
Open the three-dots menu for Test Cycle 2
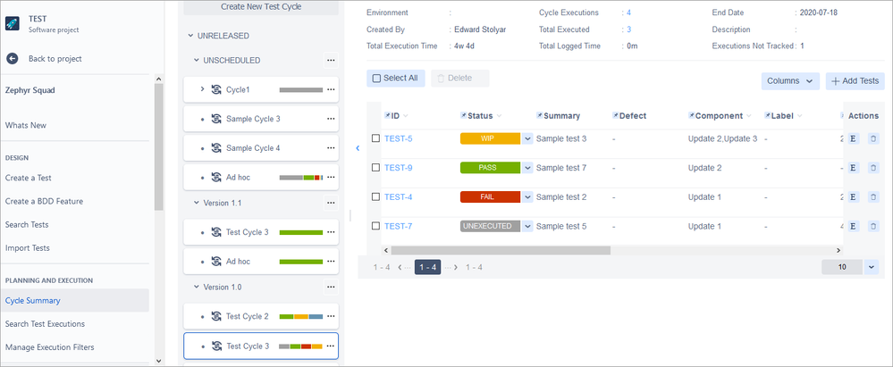coord(331,316)
